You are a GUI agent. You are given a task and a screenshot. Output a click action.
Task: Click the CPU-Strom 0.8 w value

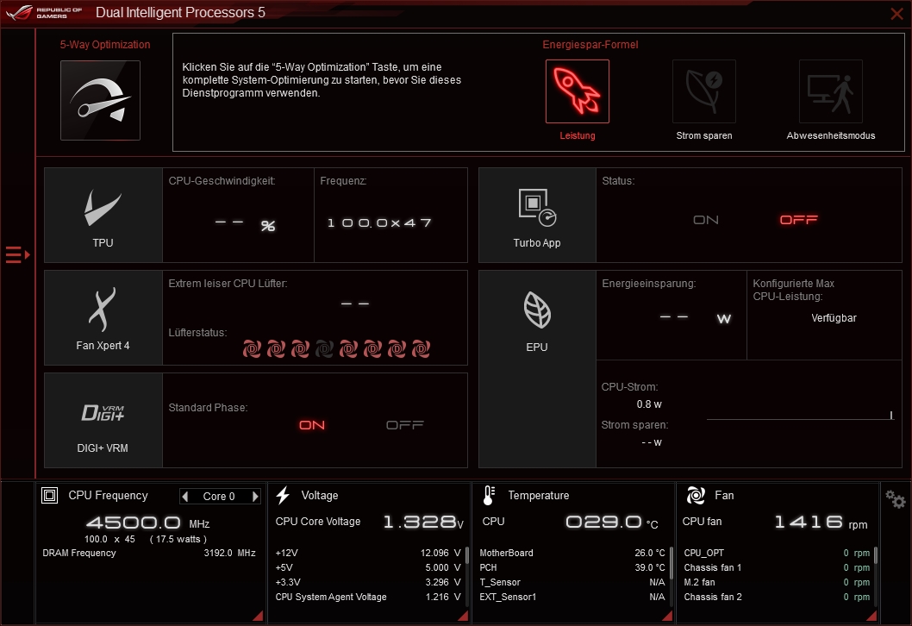(x=649, y=404)
